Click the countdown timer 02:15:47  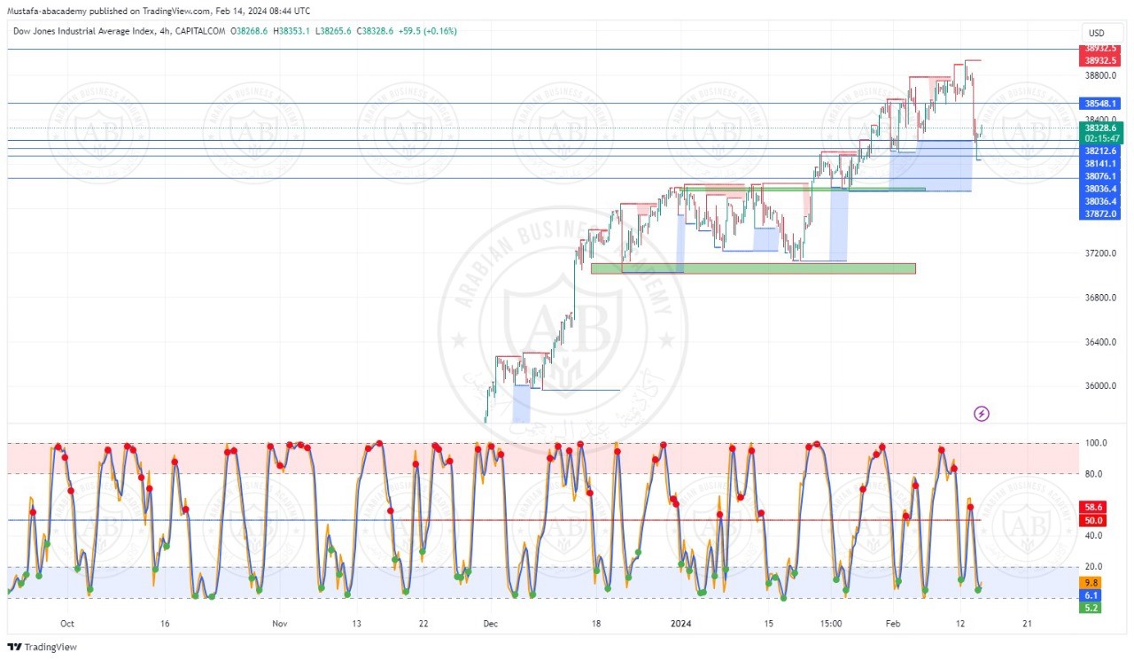pyautogui.click(x=1103, y=138)
